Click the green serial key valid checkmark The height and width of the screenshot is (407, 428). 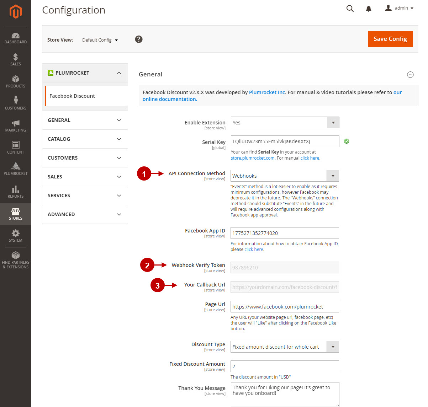(x=347, y=141)
